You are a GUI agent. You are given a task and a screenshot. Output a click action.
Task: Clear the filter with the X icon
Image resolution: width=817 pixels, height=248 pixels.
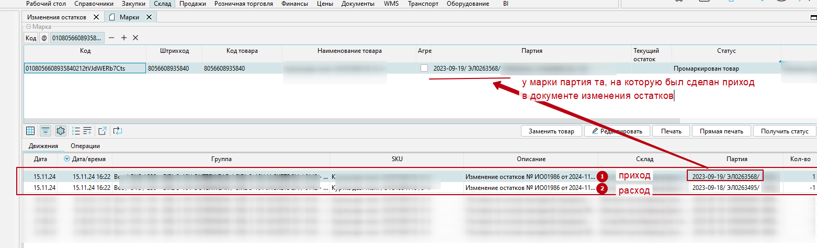135,38
